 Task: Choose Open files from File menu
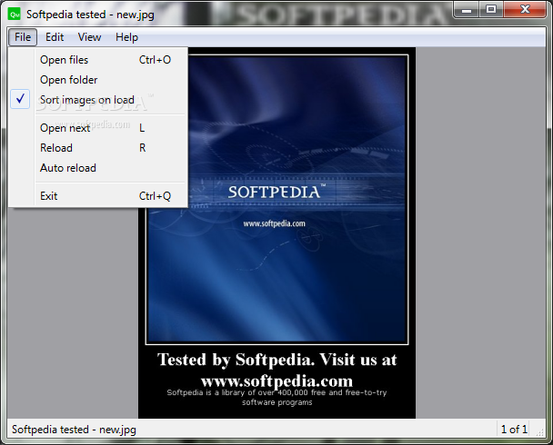tap(98, 60)
